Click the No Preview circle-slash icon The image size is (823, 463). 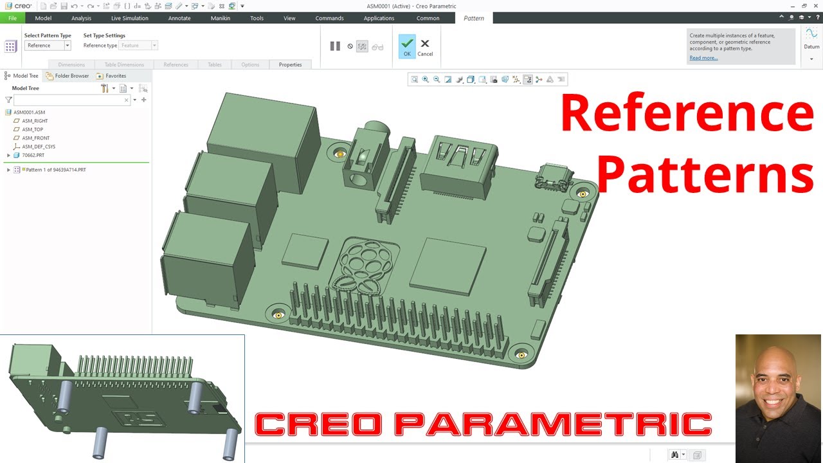pos(350,46)
